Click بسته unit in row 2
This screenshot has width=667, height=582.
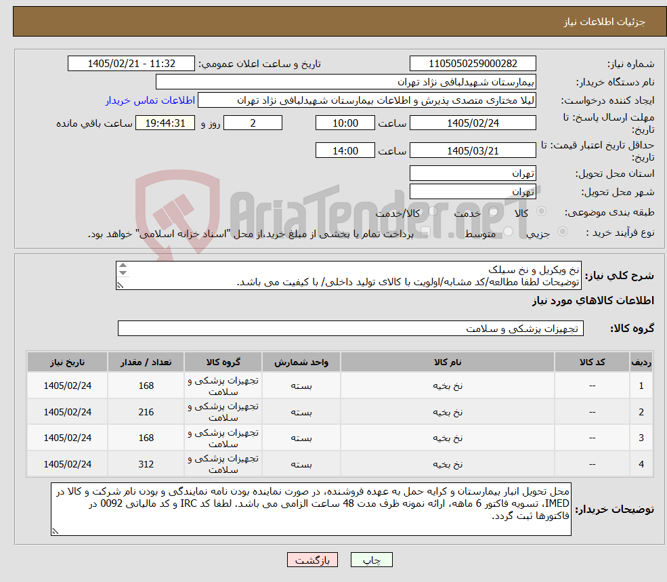point(301,412)
